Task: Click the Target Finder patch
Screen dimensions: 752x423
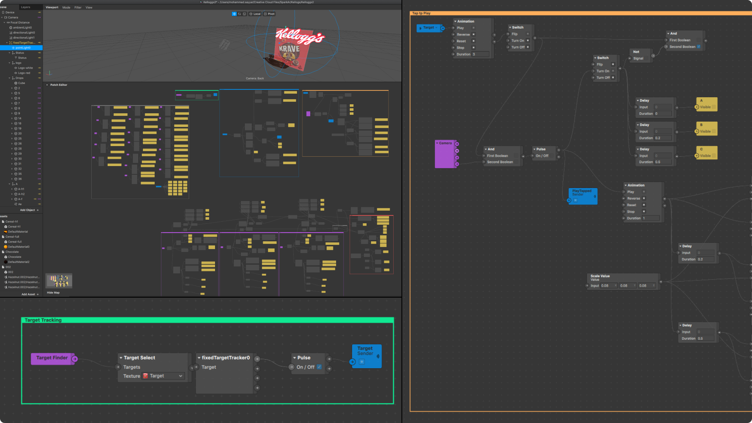Action: [52, 358]
